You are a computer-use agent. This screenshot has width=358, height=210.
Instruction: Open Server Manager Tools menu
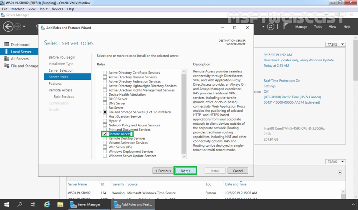click(318, 26)
